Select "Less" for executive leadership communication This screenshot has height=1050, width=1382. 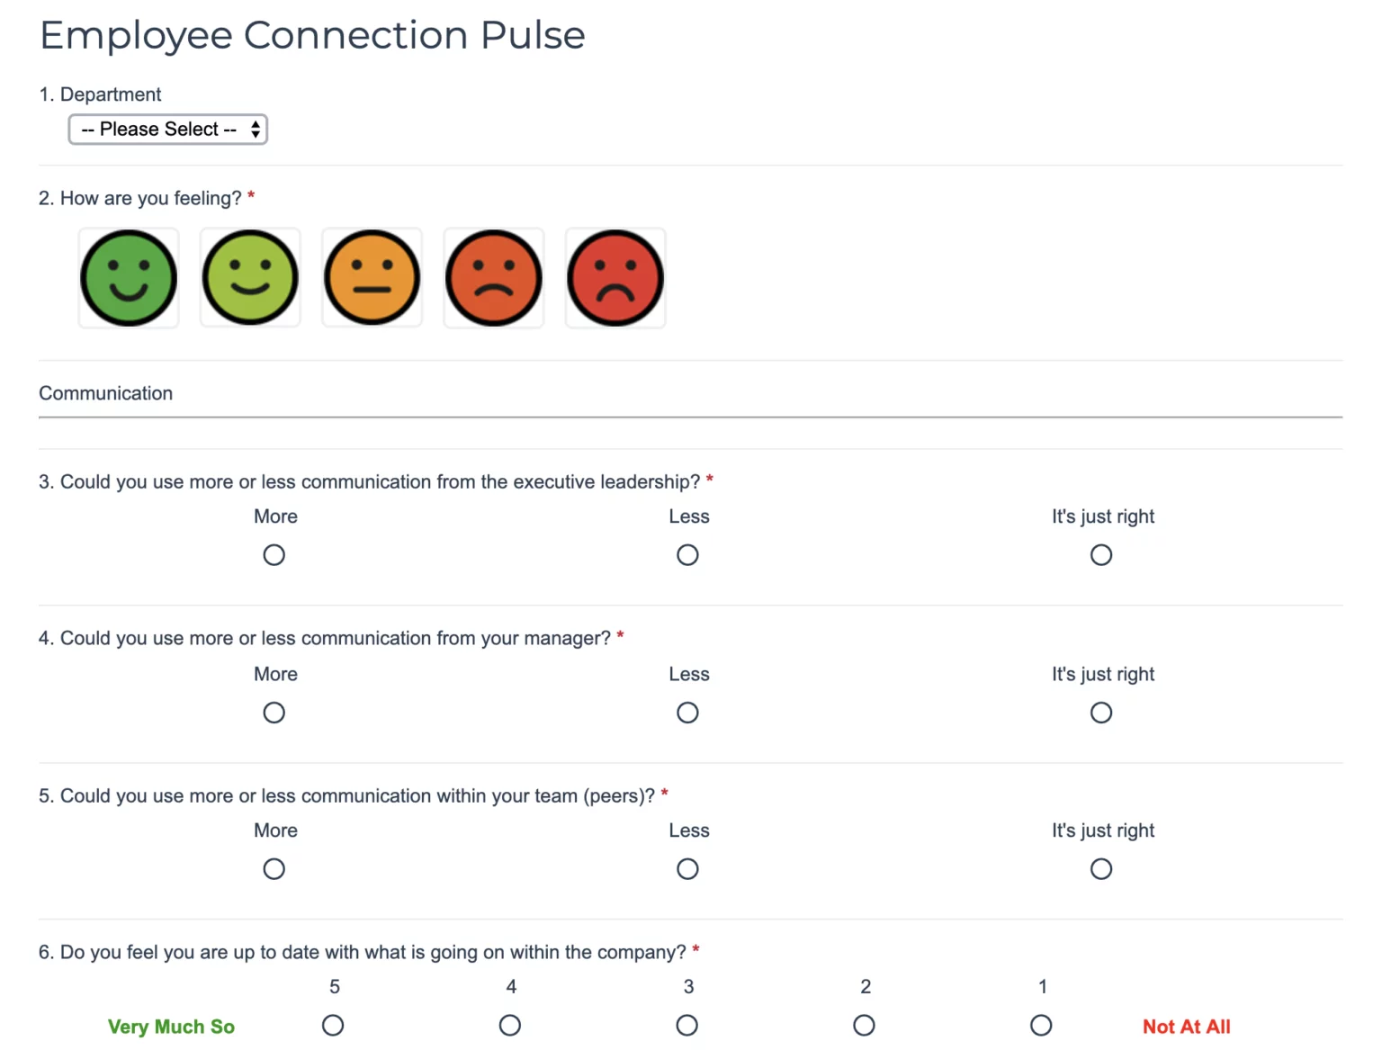click(687, 554)
